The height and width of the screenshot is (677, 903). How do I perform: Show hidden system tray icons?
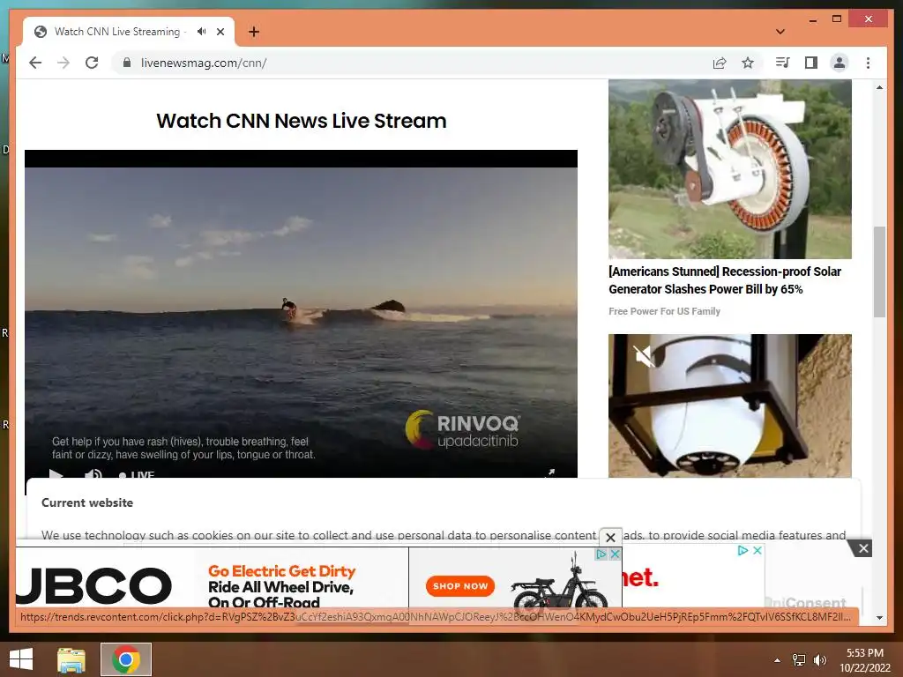tap(778, 660)
